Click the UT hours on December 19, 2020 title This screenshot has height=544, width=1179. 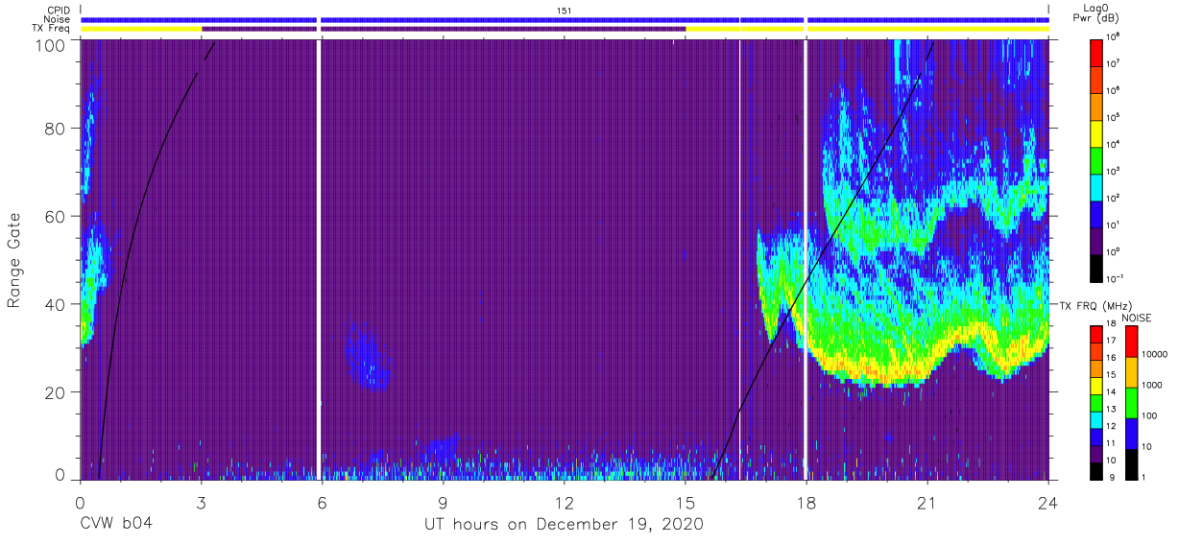coord(565,525)
